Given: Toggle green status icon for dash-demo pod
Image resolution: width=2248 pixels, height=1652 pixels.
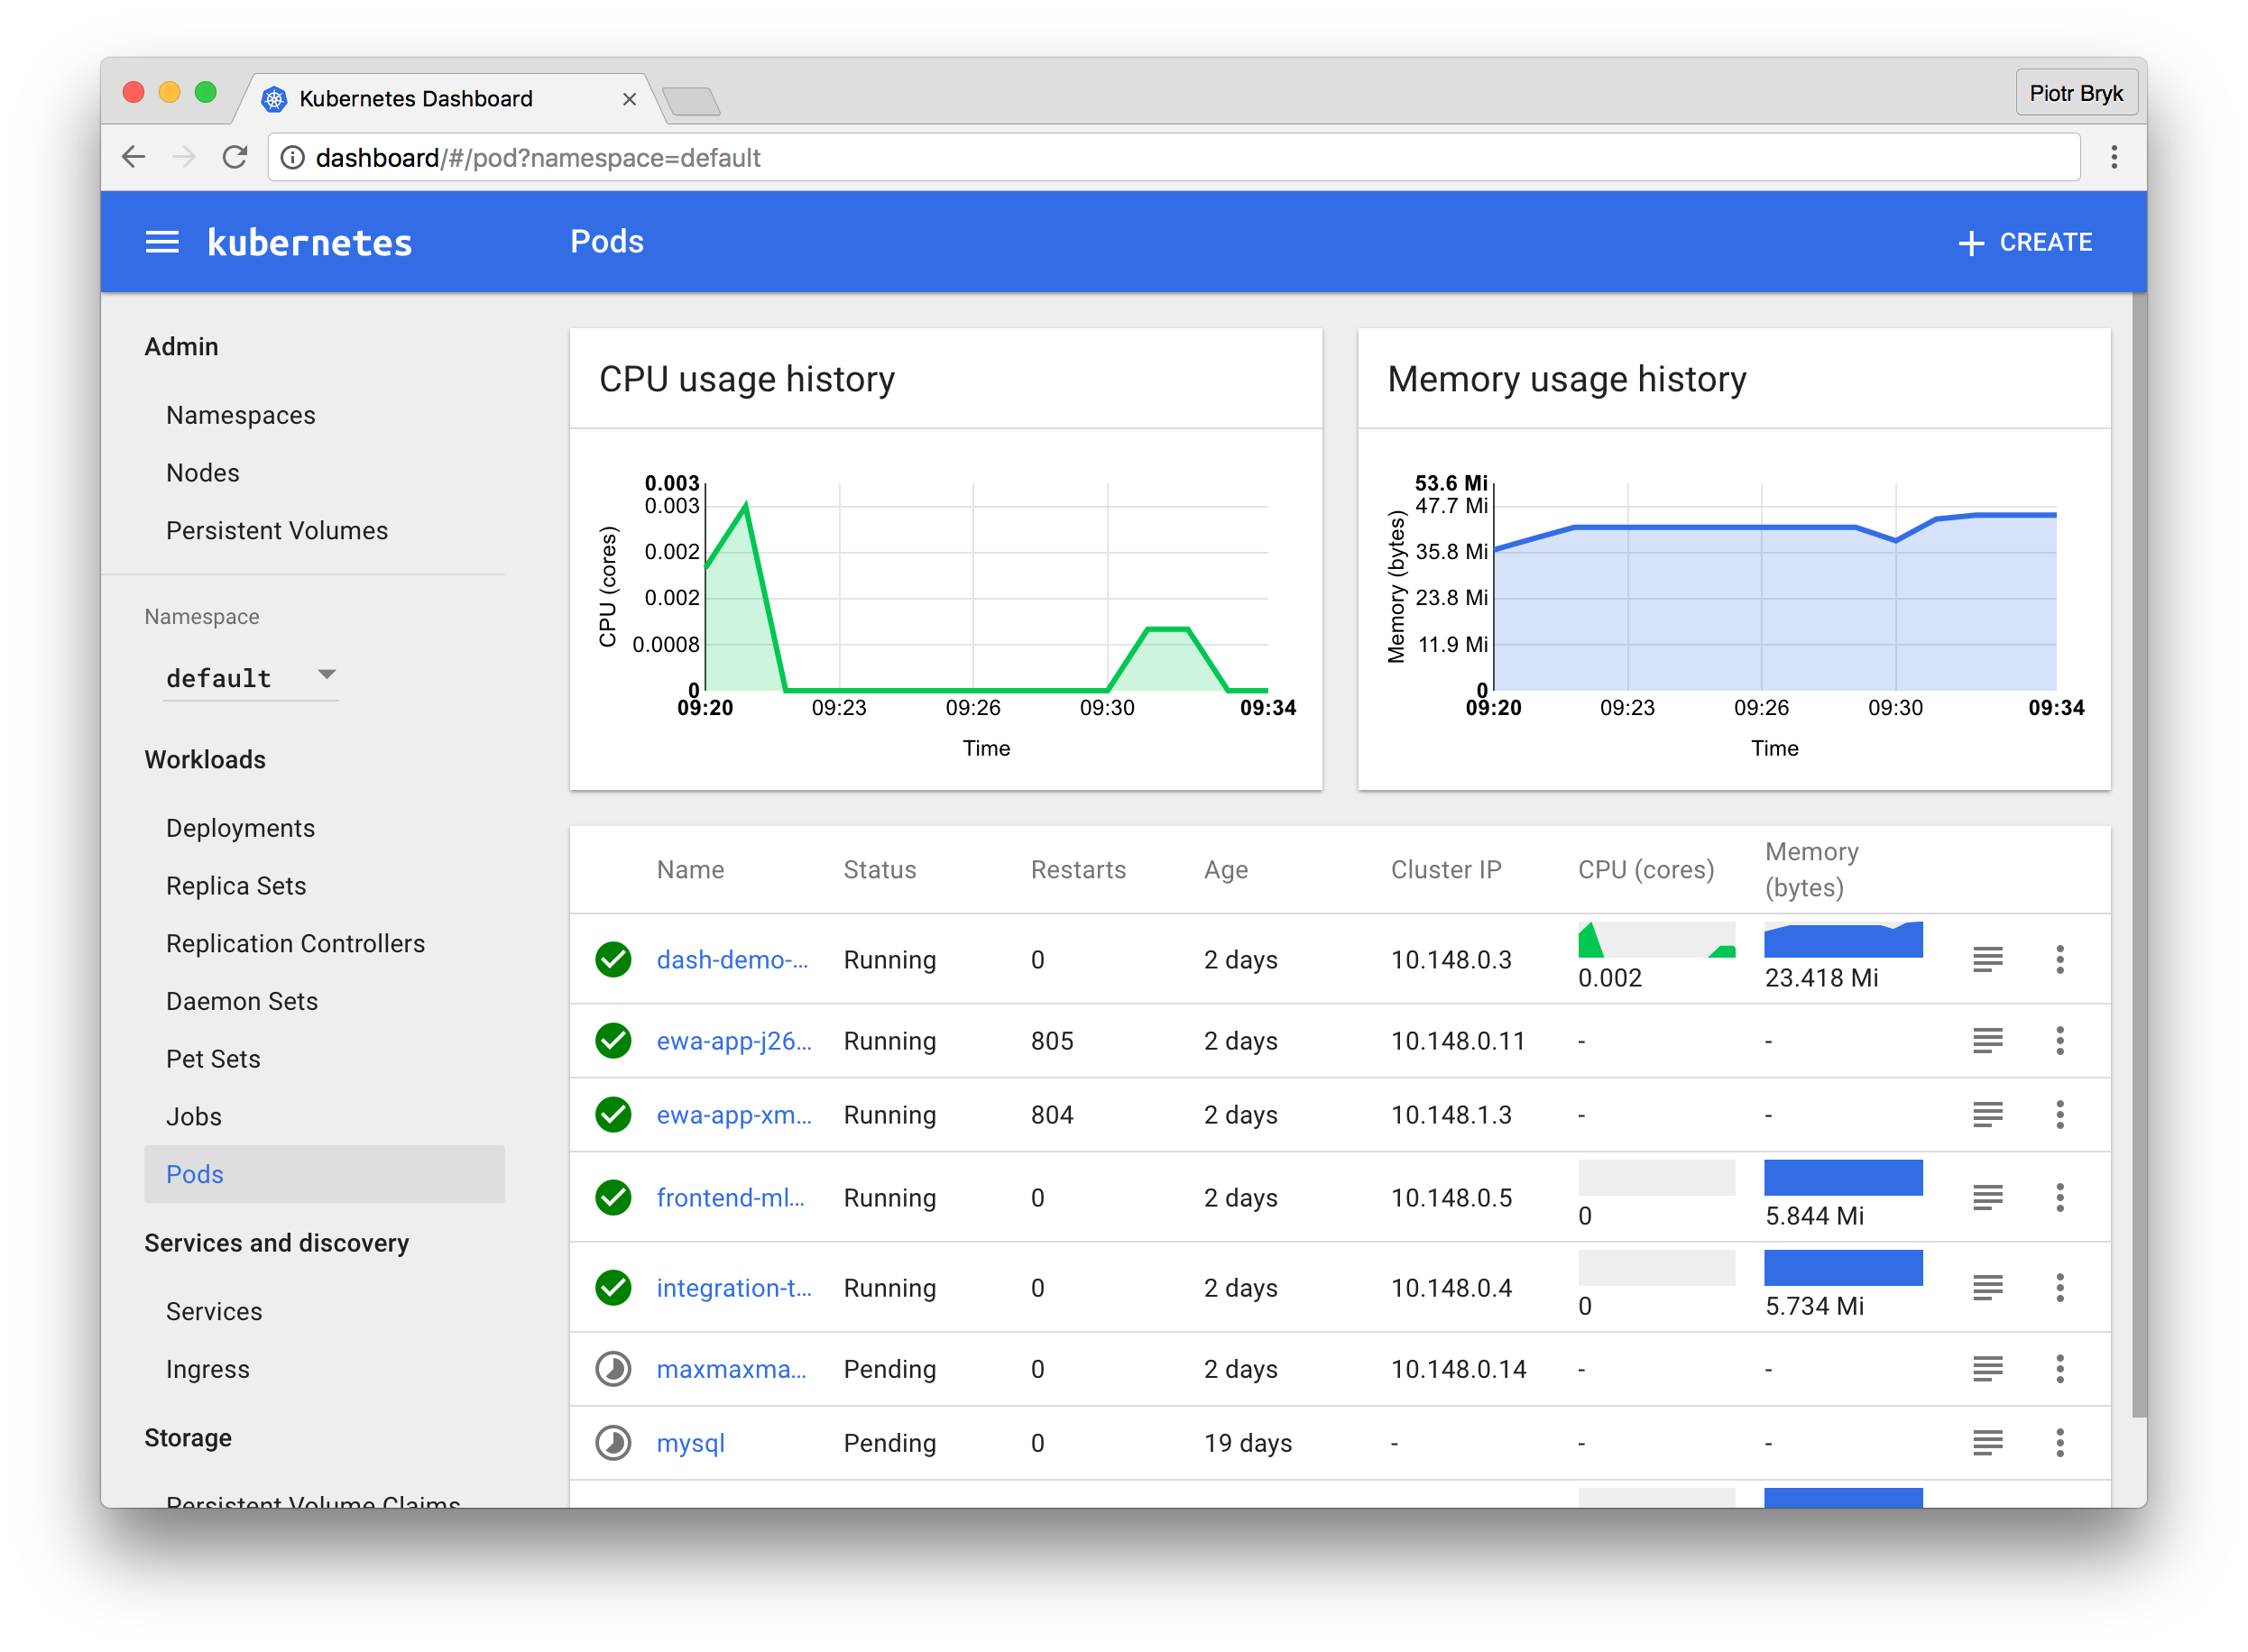Looking at the screenshot, I should [x=614, y=959].
